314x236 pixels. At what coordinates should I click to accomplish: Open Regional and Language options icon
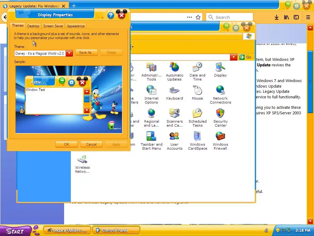pos(151,118)
